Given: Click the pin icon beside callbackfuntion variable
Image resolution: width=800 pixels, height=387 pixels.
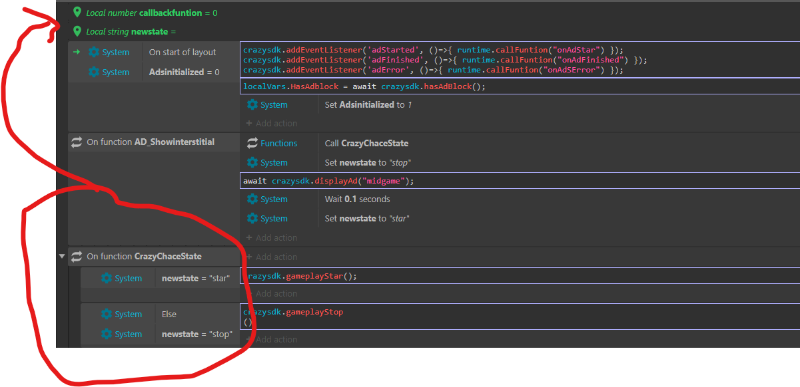Looking at the screenshot, I should tap(77, 13).
